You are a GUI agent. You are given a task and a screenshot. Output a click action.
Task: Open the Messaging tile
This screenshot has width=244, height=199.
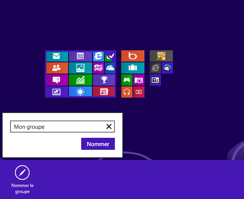tap(57, 80)
